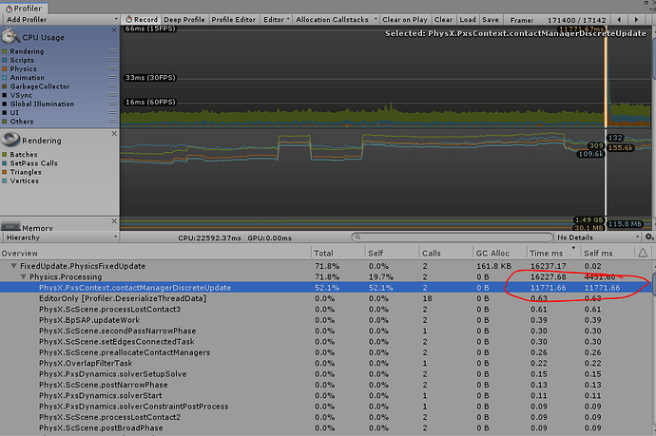Click the Clear button
This screenshot has width=656, height=436.
coord(443,20)
